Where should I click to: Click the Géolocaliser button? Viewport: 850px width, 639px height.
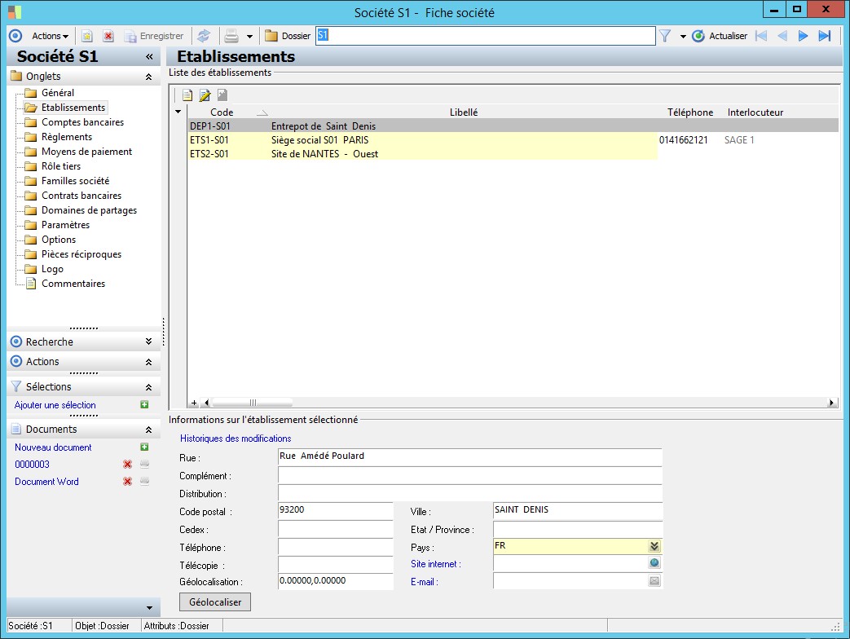pyautogui.click(x=215, y=602)
